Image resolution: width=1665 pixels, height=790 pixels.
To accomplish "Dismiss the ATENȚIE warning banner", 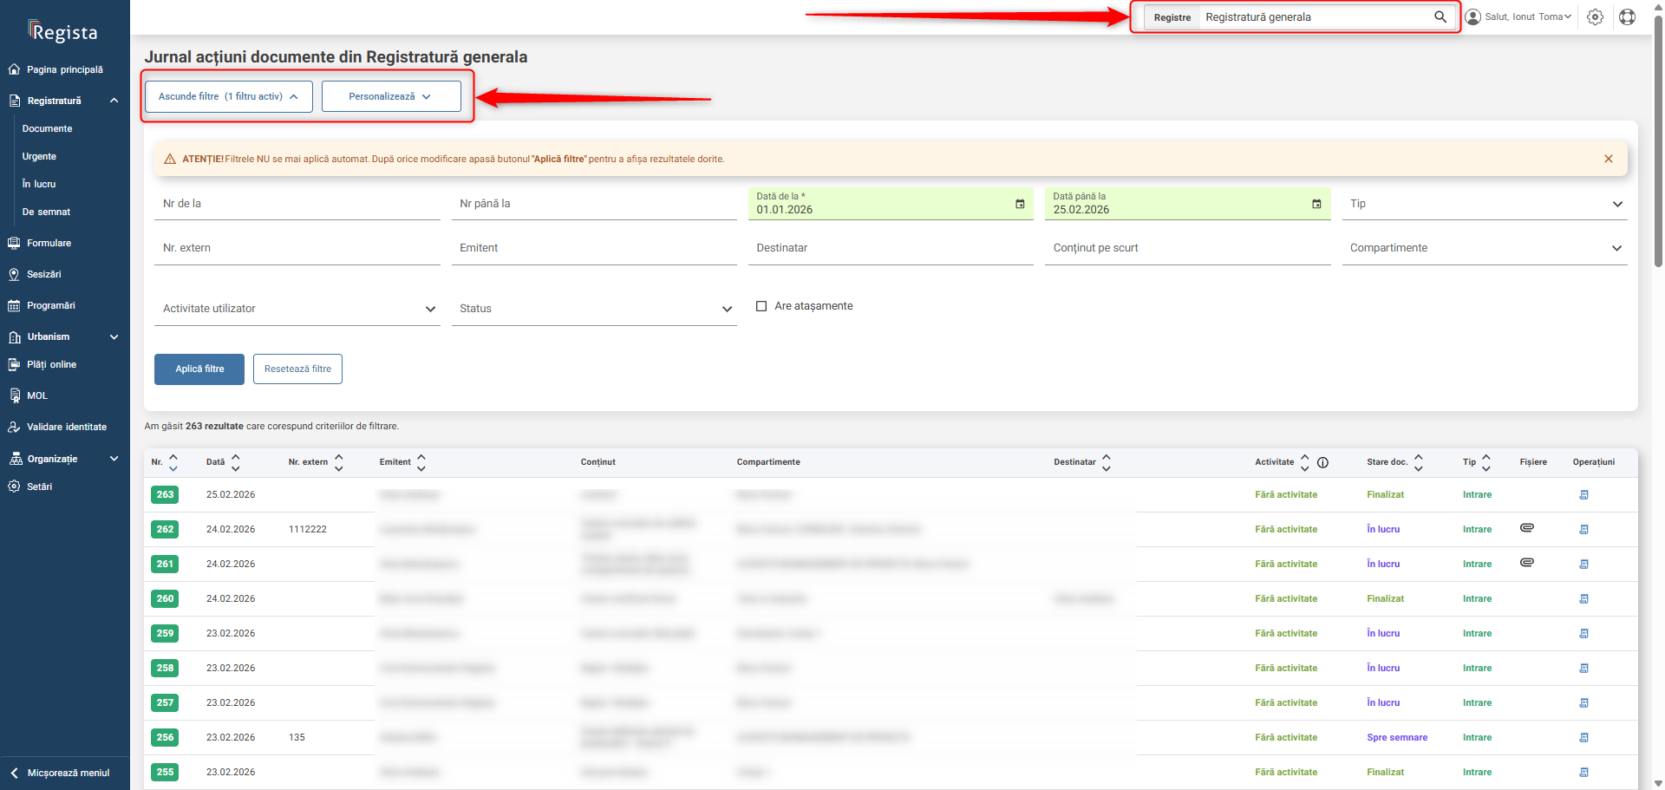I will click(x=1609, y=159).
